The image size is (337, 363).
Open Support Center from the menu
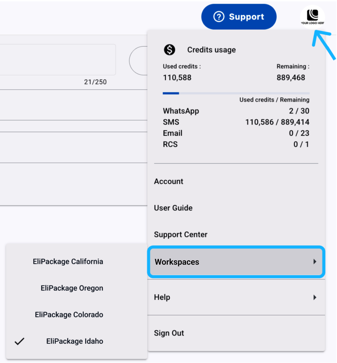coord(236,235)
